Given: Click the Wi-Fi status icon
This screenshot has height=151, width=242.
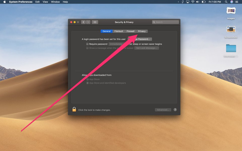Looking at the screenshot, I should pos(193,2).
